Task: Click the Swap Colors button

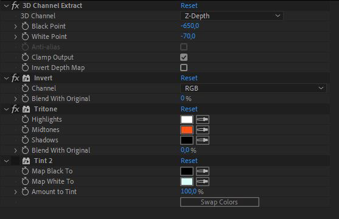Action: (220, 202)
